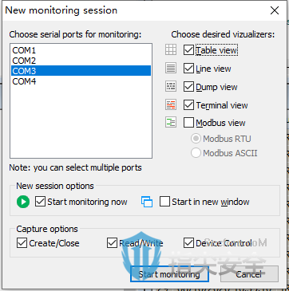Image resolution: width=289 pixels, height=291 pixels.
Task: Click the Line view icon
Action: (171, 69)
